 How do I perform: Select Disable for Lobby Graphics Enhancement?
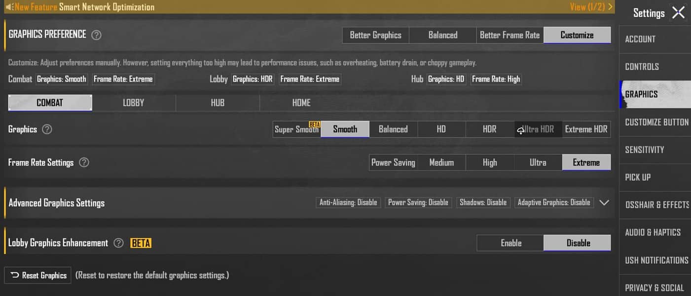[578, 243]
